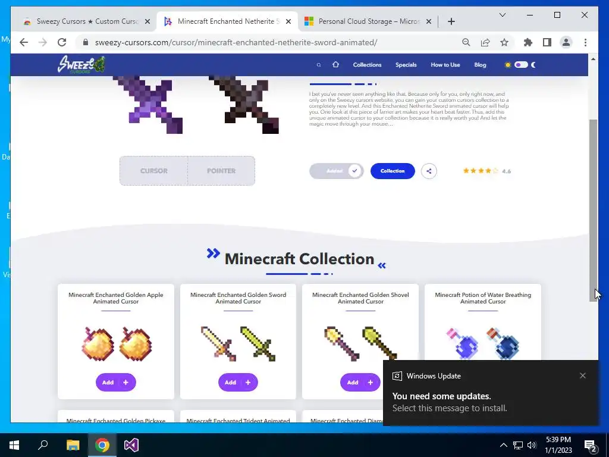Screen dimensions: 609x457
Task: Click the Enchanted Netherite Sword cursor image
Action: tap(149, 105)
